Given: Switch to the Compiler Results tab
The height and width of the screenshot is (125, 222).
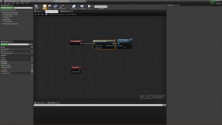Looking at the screenshot, I should coord(40,103).
